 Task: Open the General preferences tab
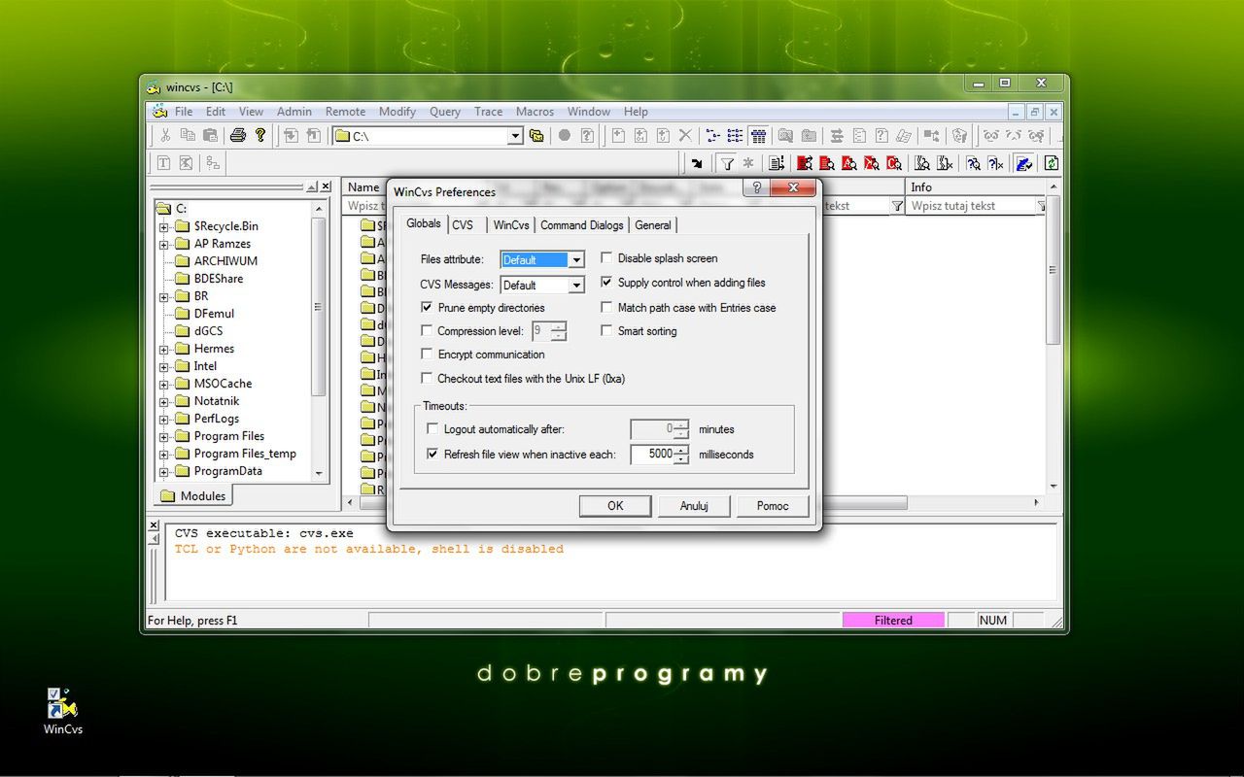pyautogui.click(x=653, y=225)
